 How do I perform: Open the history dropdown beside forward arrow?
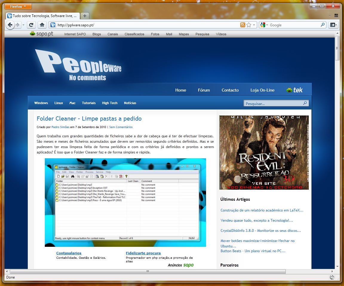pos(23,25)
